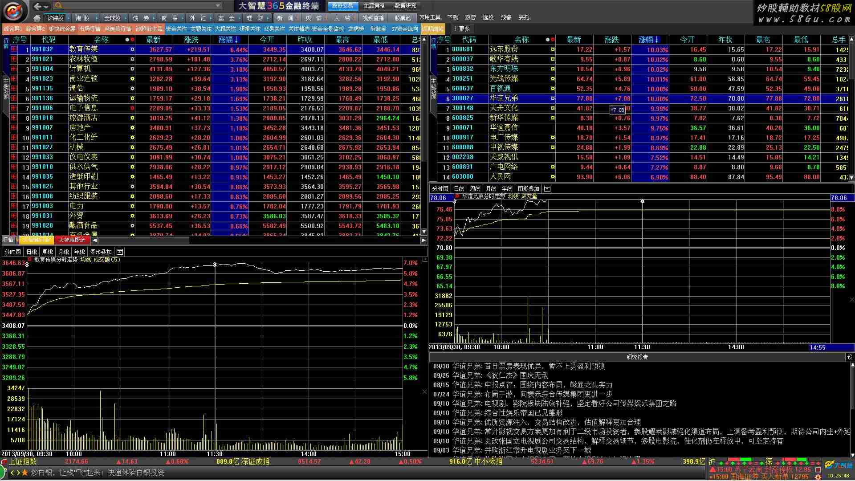
Task: Click the red plus icon for 计算机 row
Action: click(x=14, y=69)
